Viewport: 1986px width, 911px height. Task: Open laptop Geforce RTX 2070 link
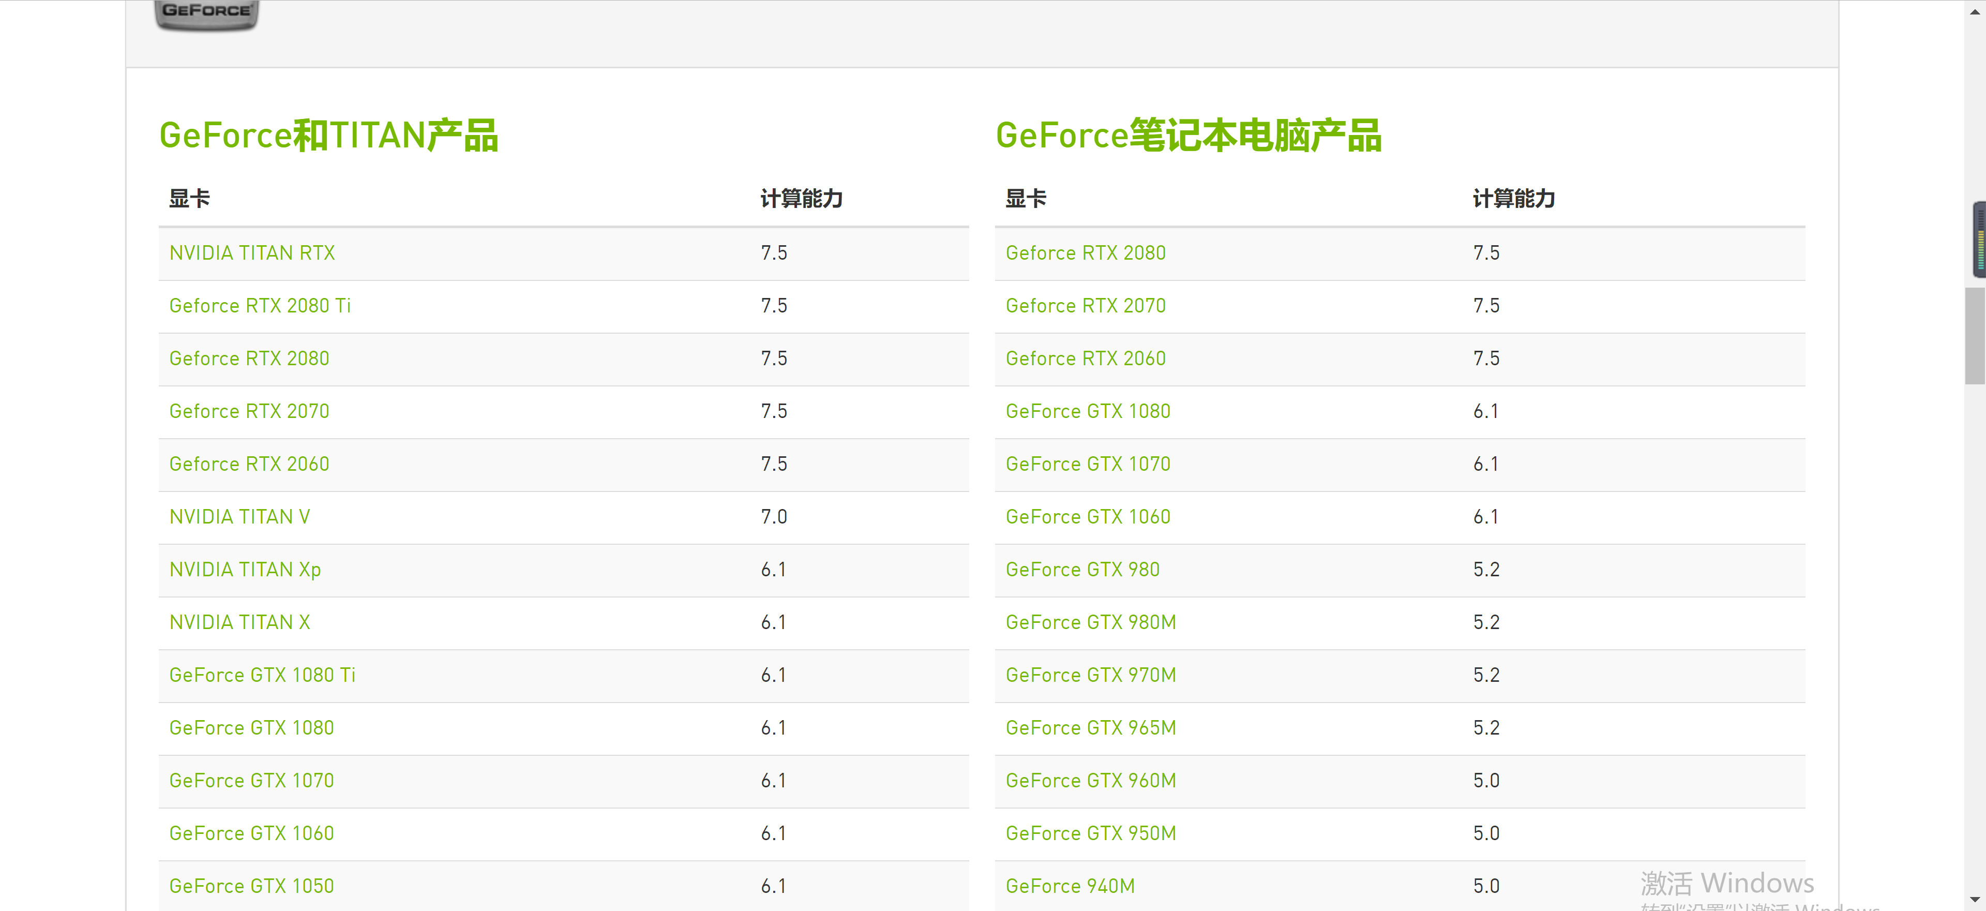1086,306
